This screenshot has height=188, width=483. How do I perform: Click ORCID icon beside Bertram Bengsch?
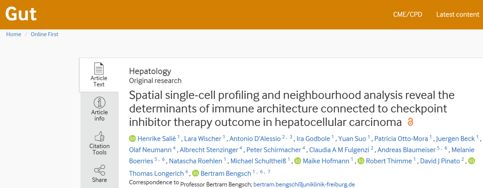(195, 173)
